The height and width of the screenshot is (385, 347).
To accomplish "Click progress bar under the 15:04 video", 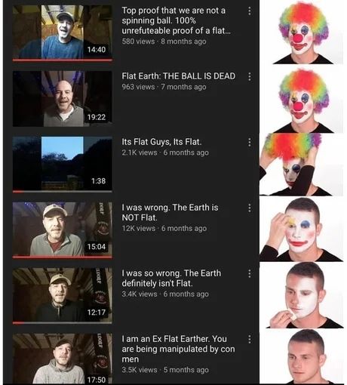I will pyautogui.click(x=63, y=257).
